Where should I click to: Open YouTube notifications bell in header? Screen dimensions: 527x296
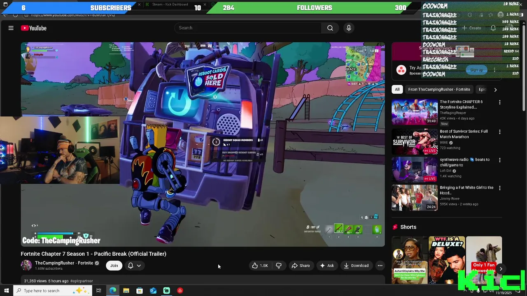[493, 28]
